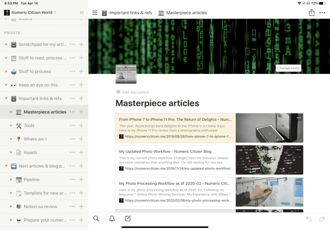Screen dimensions: 330x230
Task: Open Pipeline page in sidebar
Action: tap(31, 179)
